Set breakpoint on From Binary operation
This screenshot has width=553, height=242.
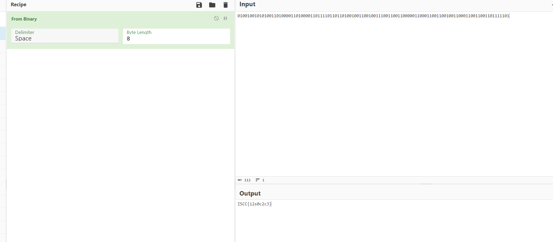(225, 18)
